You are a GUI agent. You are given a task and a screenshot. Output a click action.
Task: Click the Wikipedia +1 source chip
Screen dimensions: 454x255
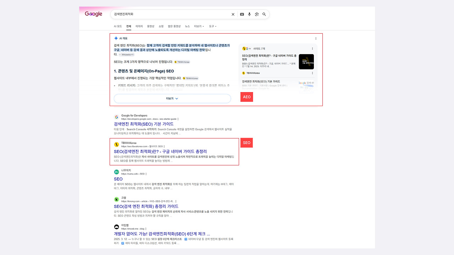point(127,55)
